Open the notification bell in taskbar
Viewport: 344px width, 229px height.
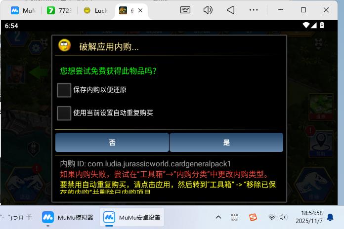(x=330, y=217)
